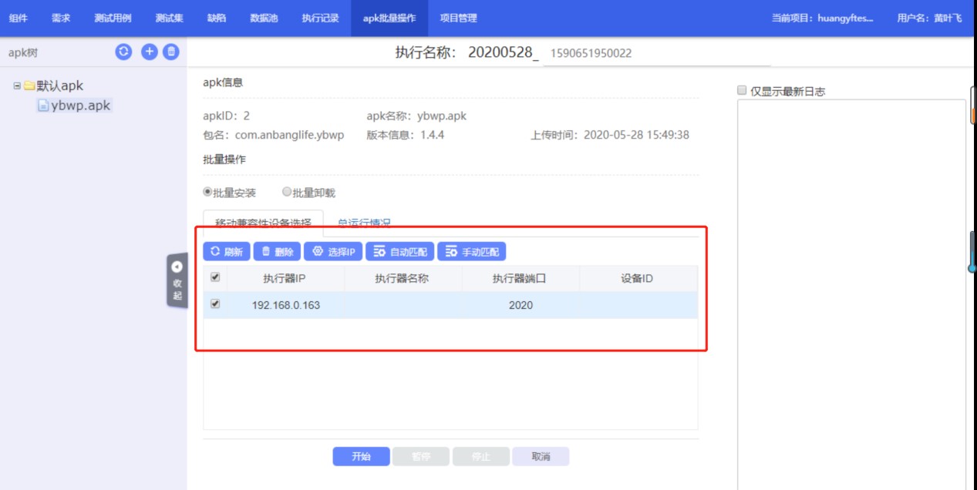Click the 手动匹配 manual-match button

pos(471,252)
